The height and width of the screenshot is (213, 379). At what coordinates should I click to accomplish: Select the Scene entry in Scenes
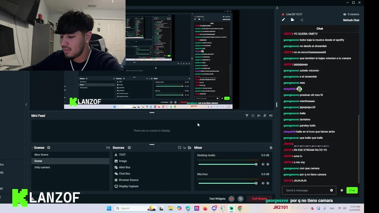pyautogui.click(x=70, y=161)
